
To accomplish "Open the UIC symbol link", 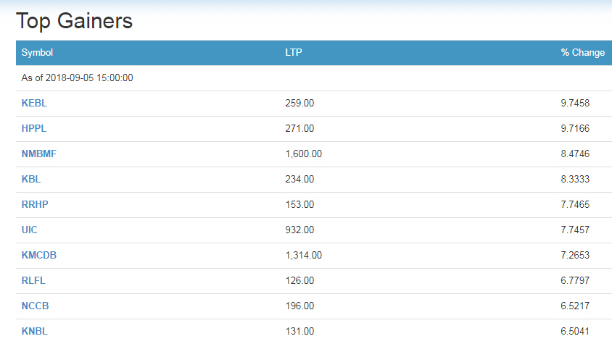I will tap(29, 230).
